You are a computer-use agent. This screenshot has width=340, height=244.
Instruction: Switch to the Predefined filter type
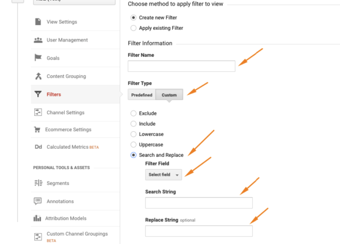pyautogui.click(x=142, y=95)
